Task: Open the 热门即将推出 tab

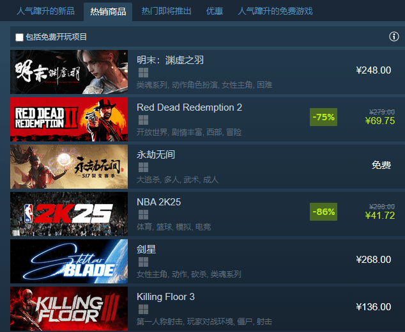Action: [166, 11]
